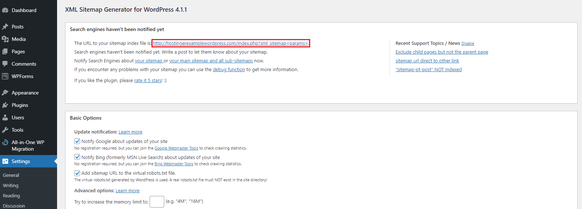Toggle Notify Google about updates checkbox

click(x=77, y=141)
